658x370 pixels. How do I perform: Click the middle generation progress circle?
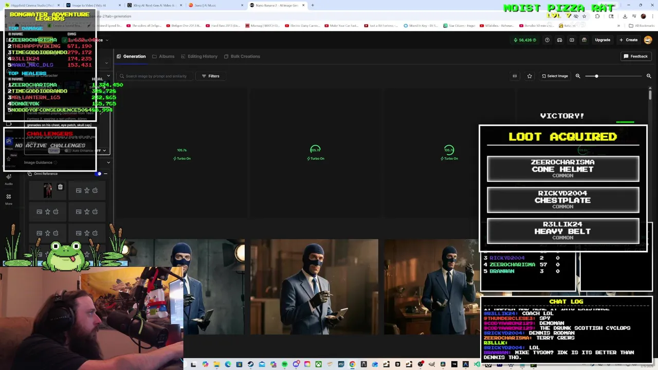click(316, 150)
